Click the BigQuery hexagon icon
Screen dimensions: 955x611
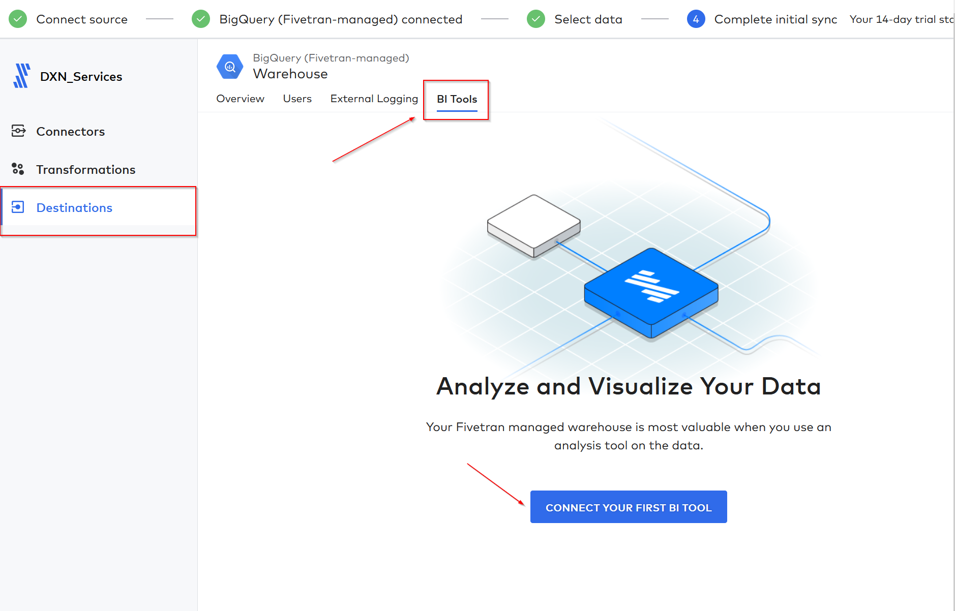coord(230,66)
